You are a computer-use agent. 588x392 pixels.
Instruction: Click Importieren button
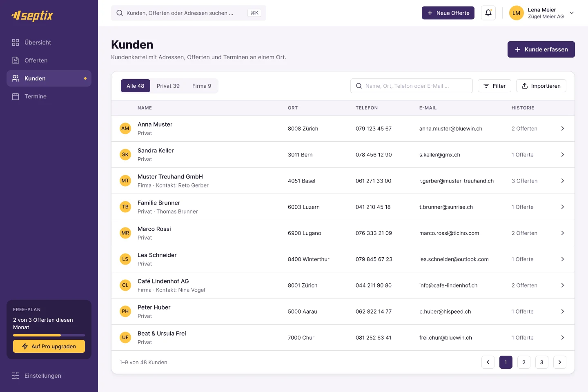tap(541, 86)
